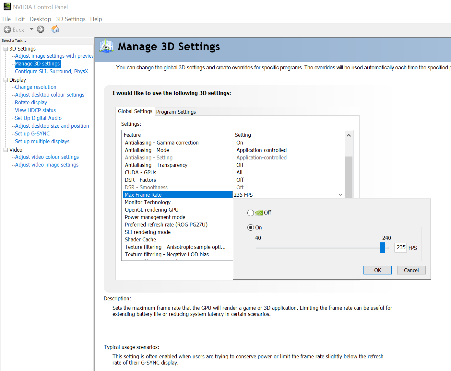This screenshot has height=371, width=451.
Task: Switch to the Global Settings tab
Action: coord(135,111)
